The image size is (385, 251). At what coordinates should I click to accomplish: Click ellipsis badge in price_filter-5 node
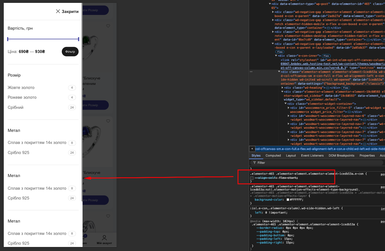point(349,112)
